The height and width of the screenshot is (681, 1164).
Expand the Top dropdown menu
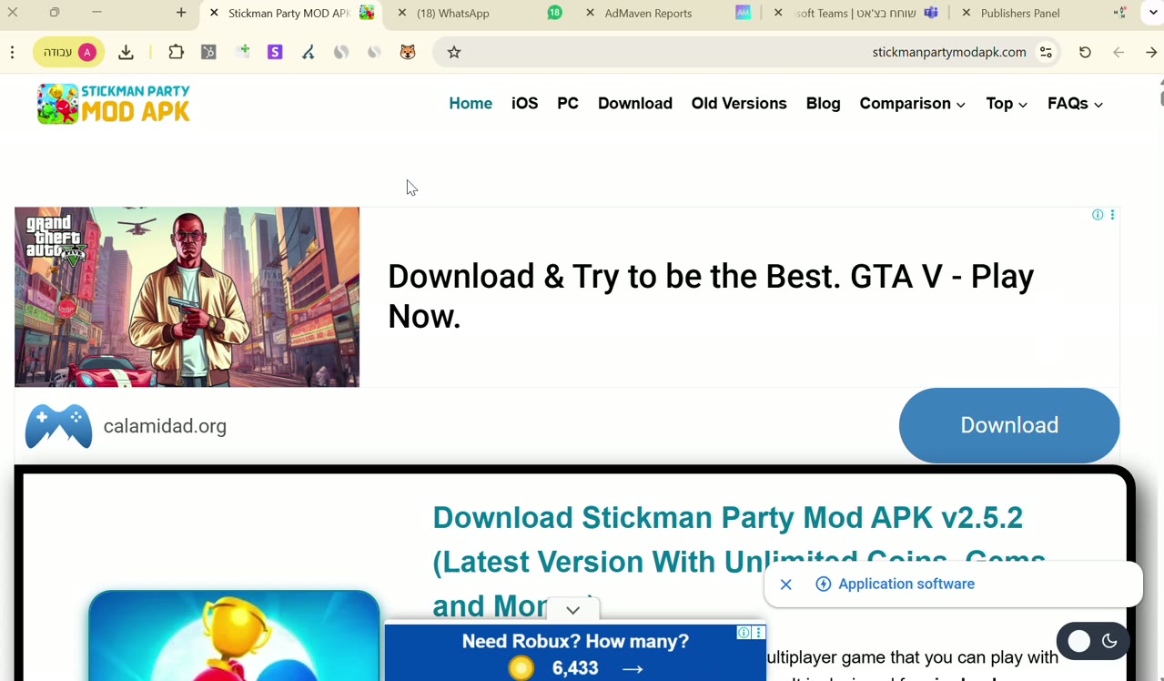click(x=1007, y=104)
